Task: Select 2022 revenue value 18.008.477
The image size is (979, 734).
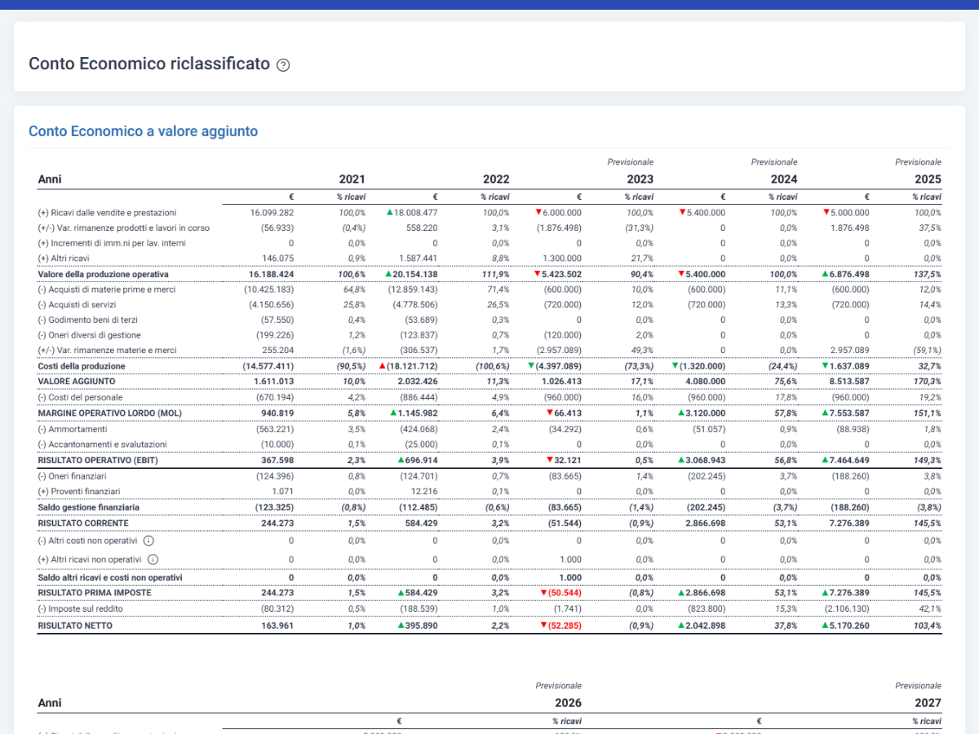Action: pyautogui.click(x=415, y=212)
